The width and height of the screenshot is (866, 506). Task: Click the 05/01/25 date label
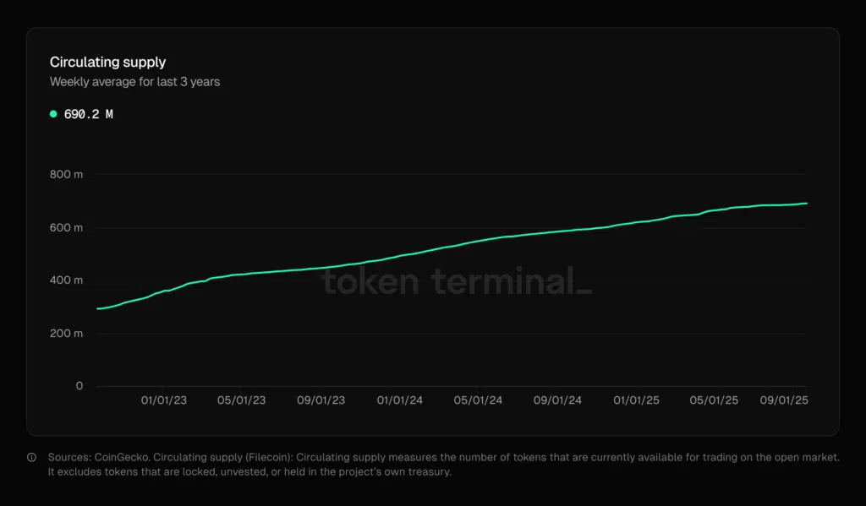click(x=715, y=400)
